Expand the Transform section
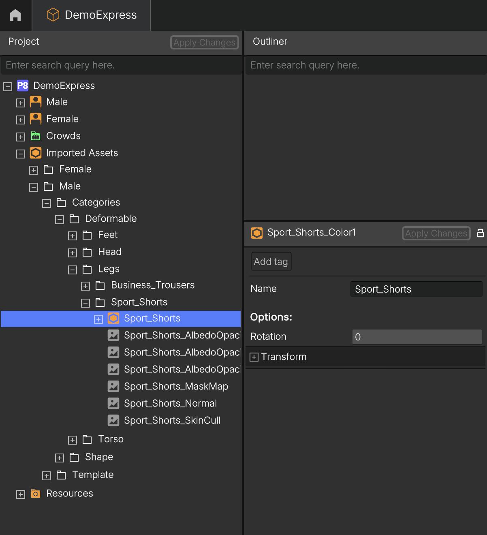Screen dimensions: 487x535 254,357
